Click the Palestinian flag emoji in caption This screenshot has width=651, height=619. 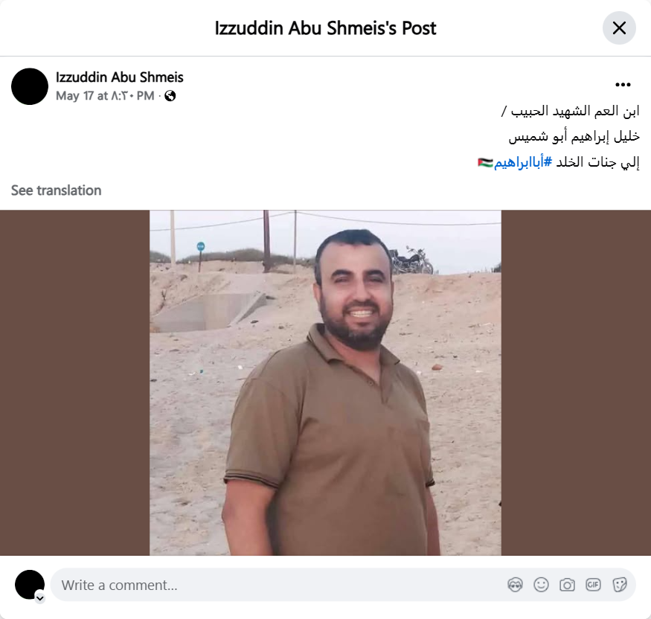pos(485,162)
